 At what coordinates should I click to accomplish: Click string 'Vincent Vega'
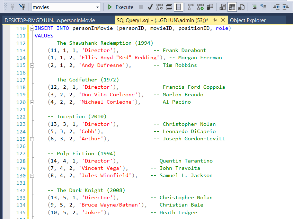[100, 168]
